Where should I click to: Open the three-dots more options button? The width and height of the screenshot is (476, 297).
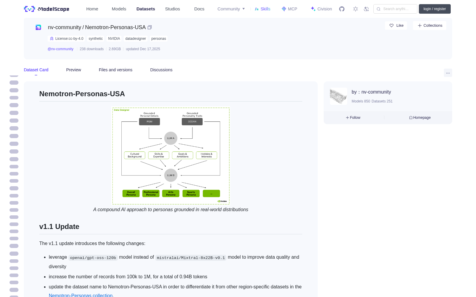click(x=448, y=73)
